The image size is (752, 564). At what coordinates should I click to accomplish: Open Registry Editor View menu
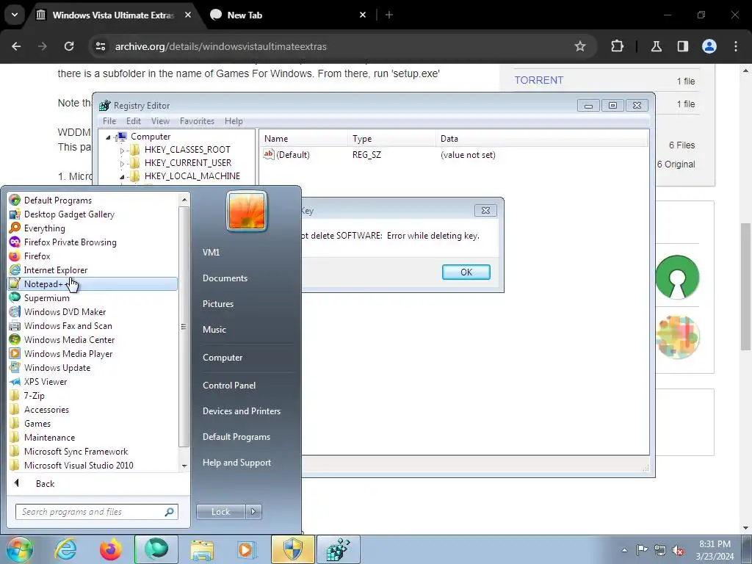[160, 121]
